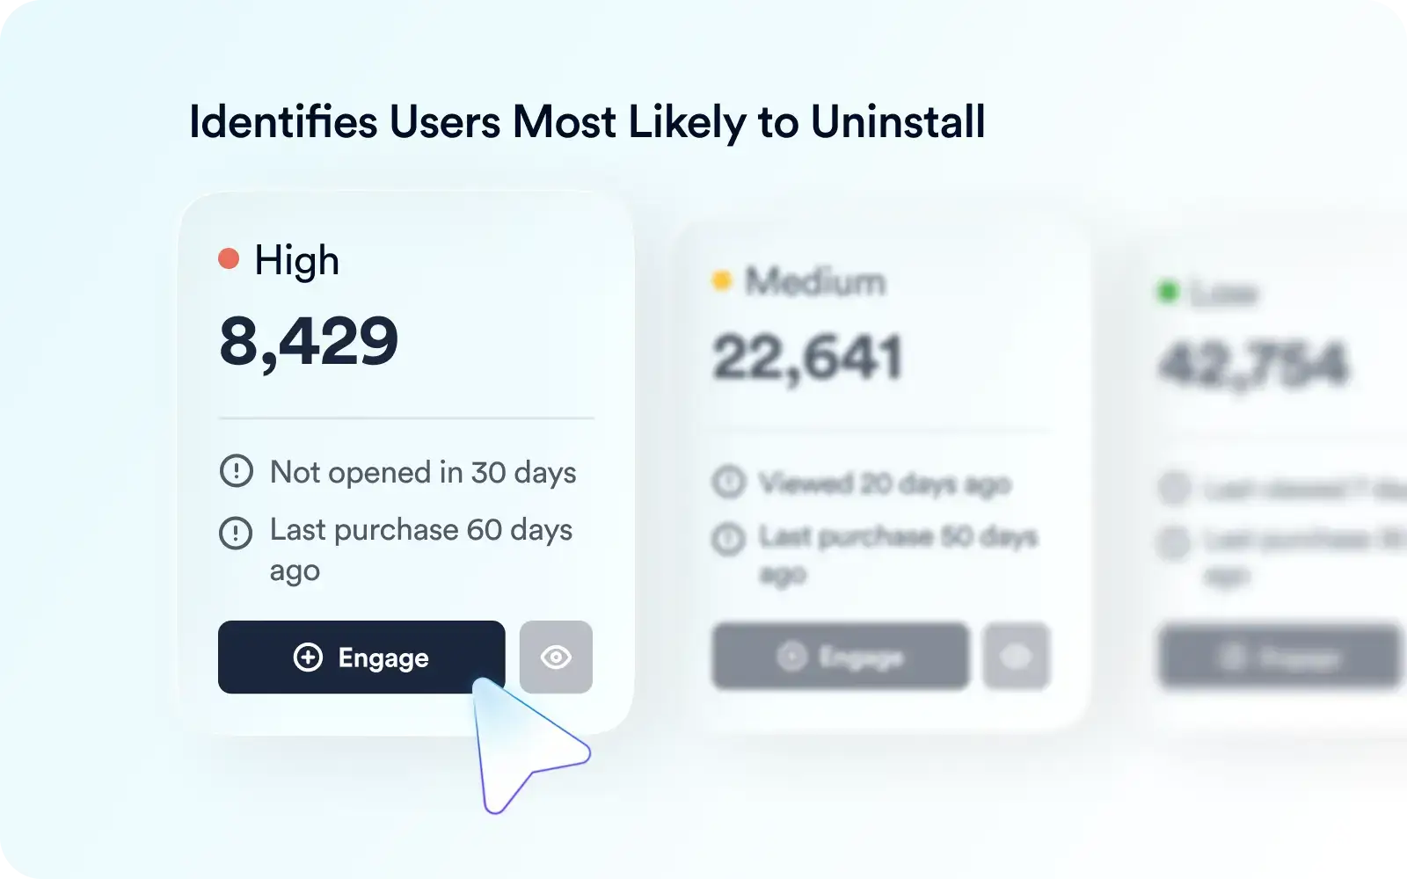Click alert icon beside Viewed 20 days ago
This screenshot has width=1407, height=879.
(728, 482)
